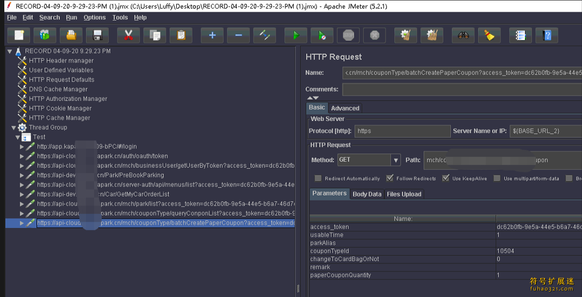Select the Thread Group gear icon
Screen dimensions: 582x297
point(22,128)
